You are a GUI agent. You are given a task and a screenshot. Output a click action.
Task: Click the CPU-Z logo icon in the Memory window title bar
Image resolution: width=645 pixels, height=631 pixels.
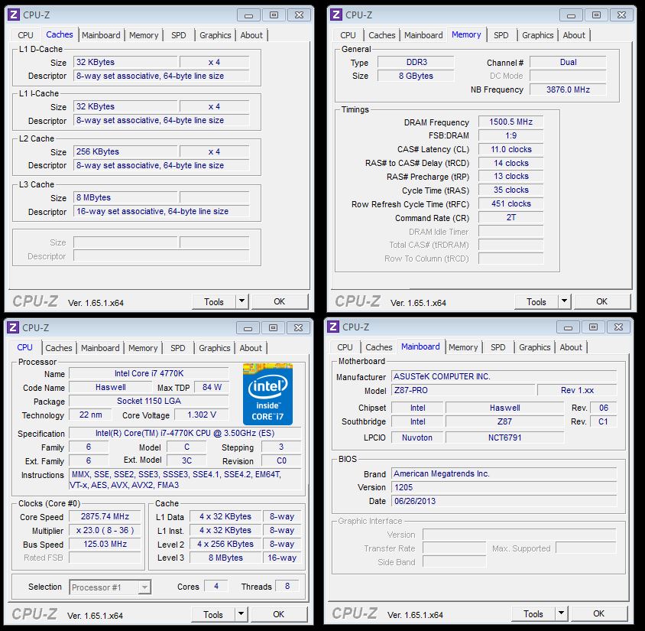pos(335,15)
